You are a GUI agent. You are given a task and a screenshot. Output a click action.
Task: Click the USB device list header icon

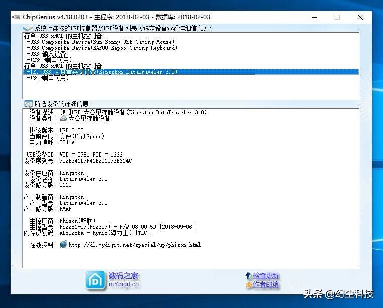[x=27, y=28]
